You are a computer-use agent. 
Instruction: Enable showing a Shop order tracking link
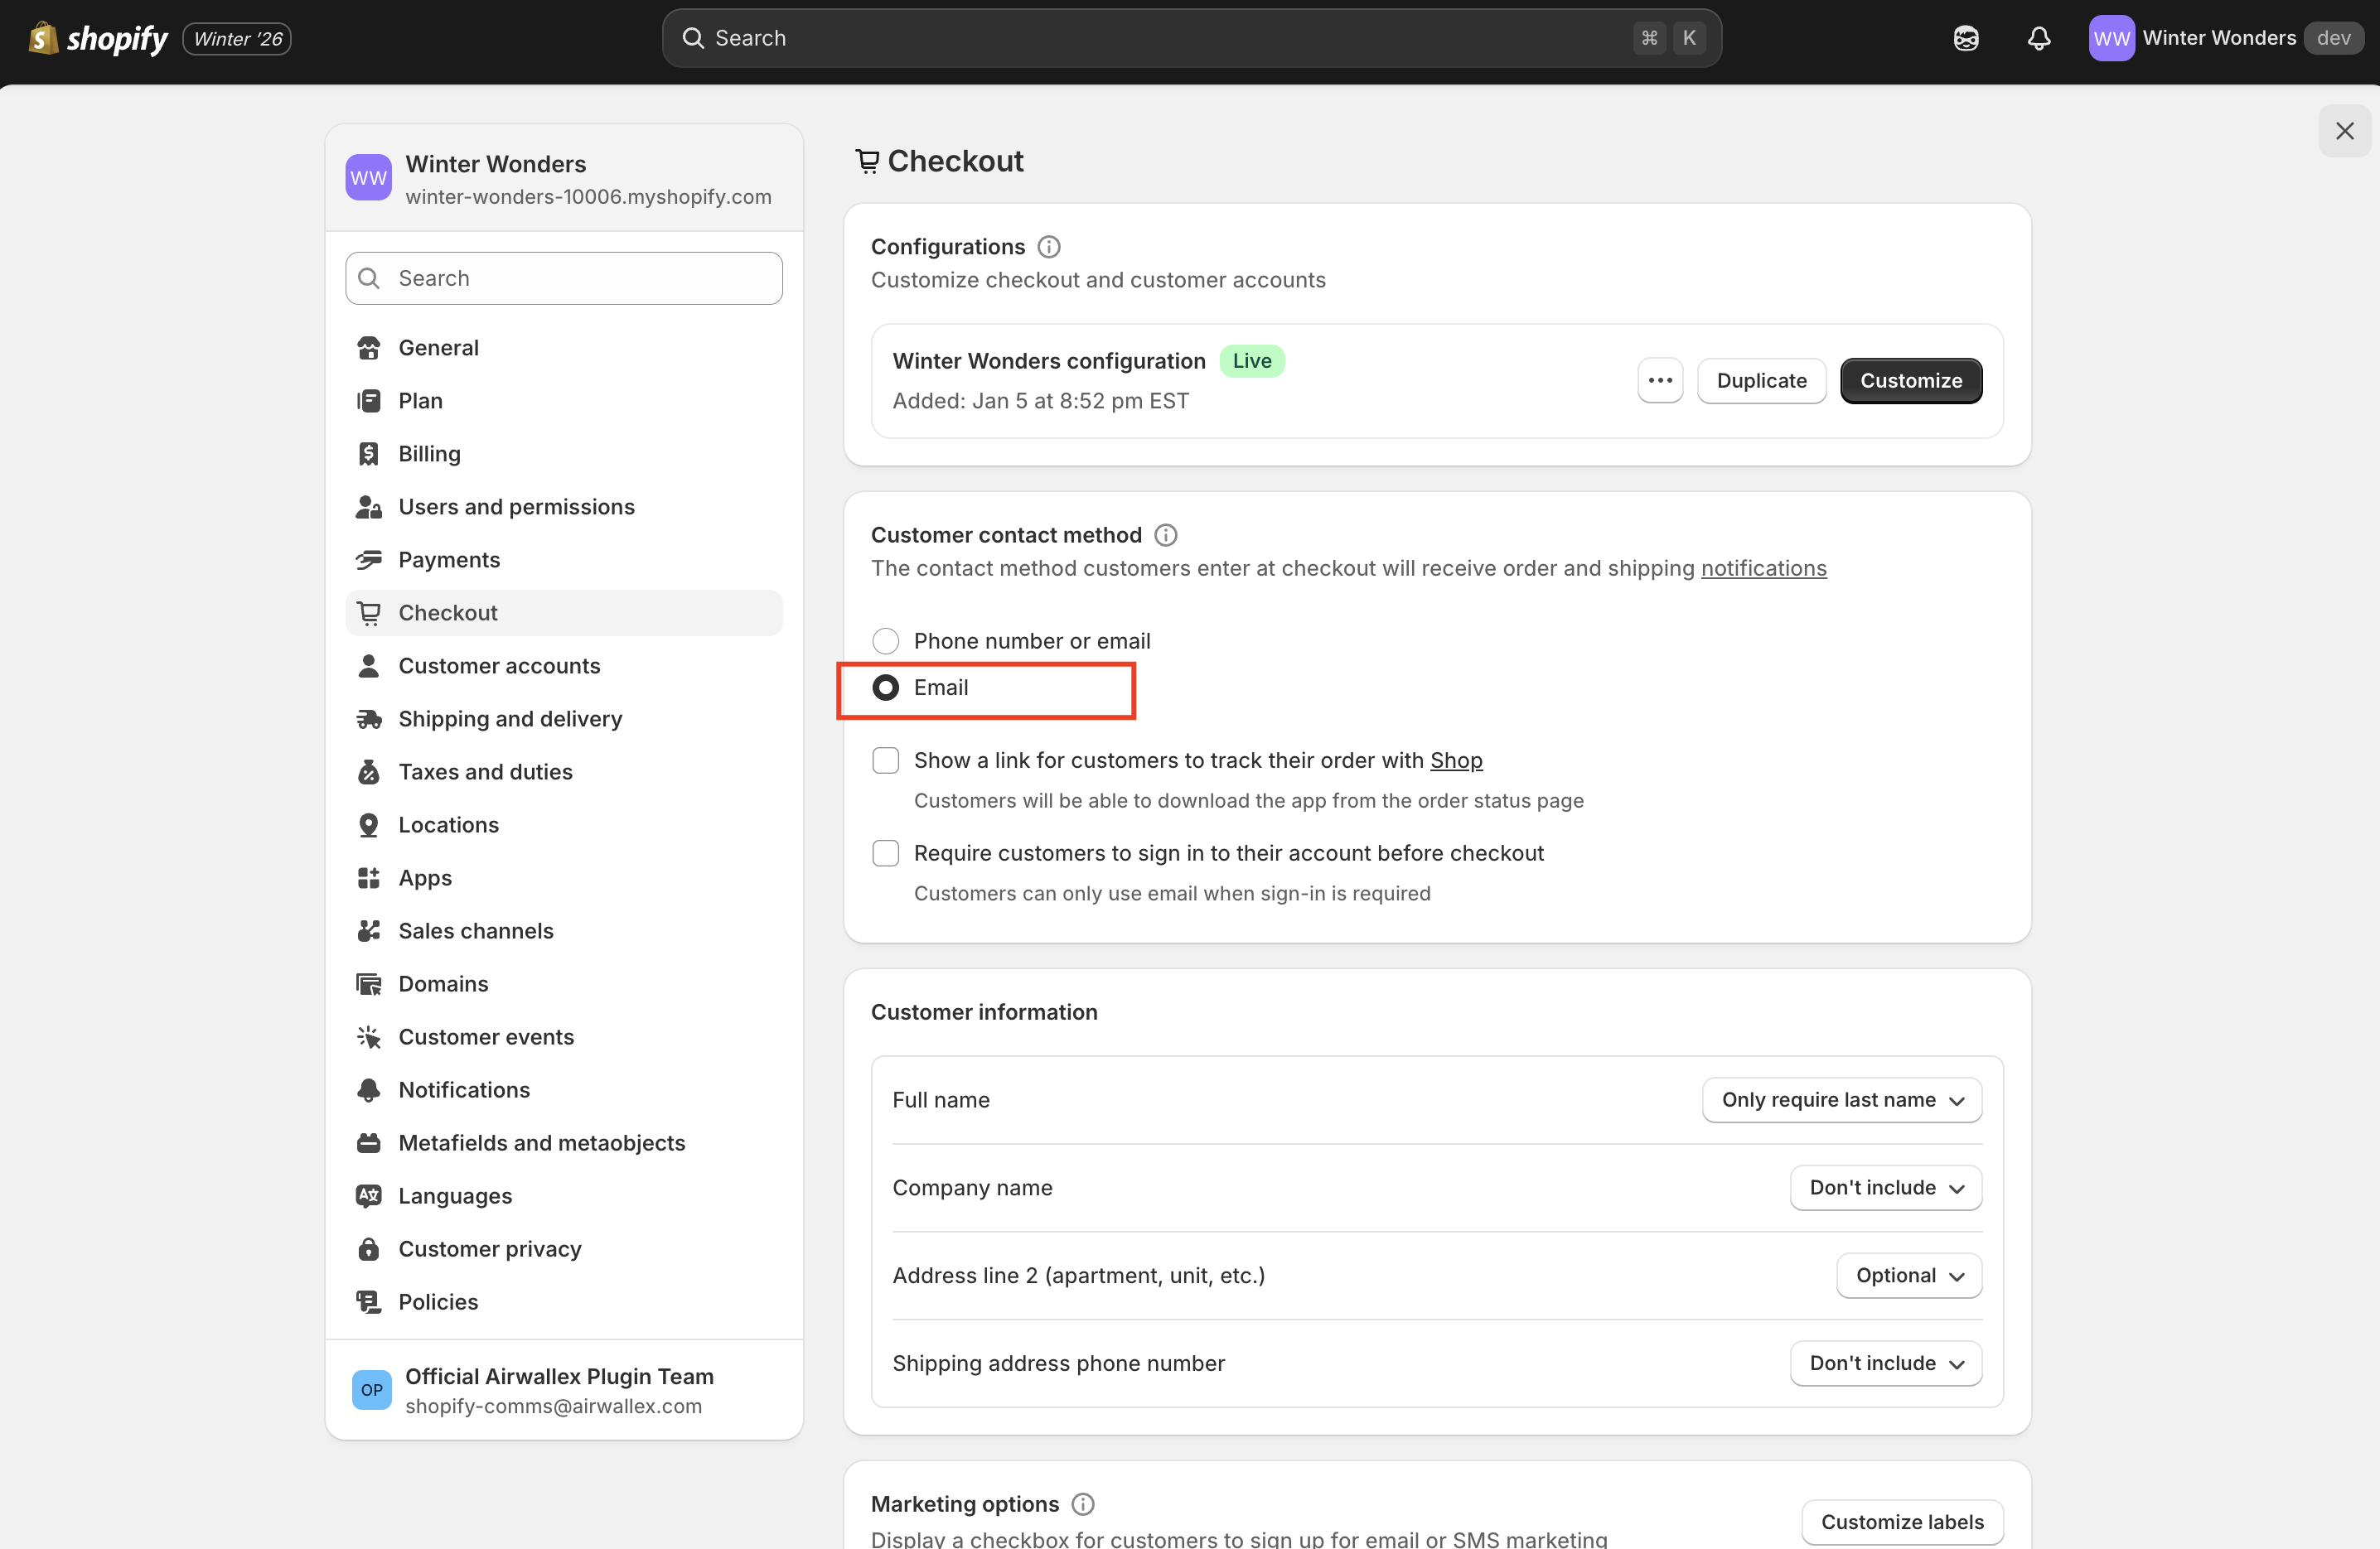coord(885,760)
